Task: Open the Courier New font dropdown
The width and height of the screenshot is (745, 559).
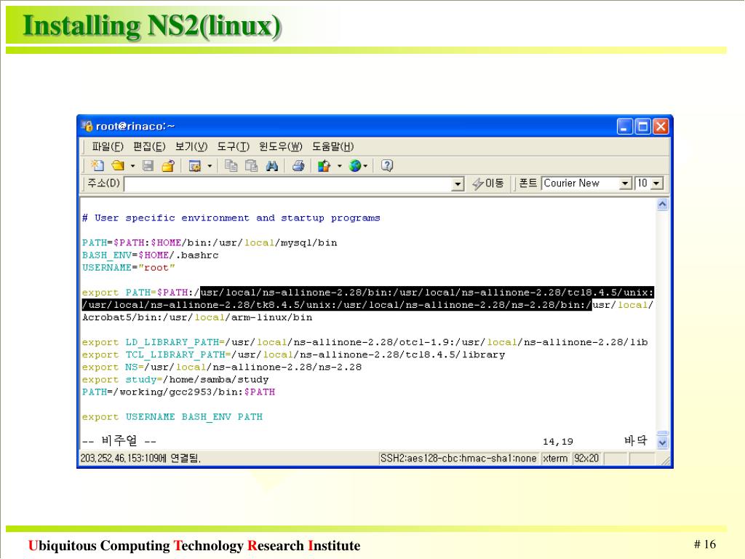Action: 626,184
